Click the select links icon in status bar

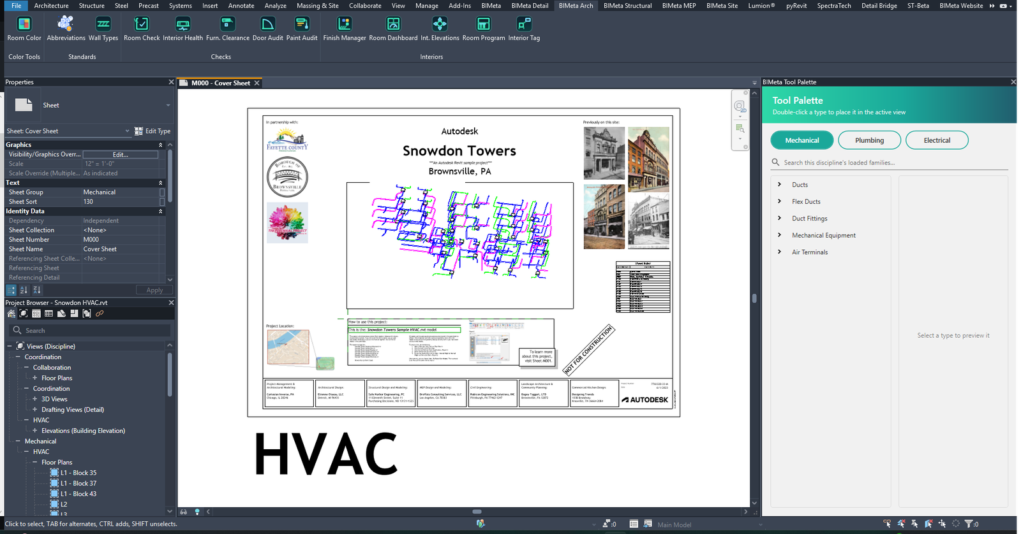[x=887, y=524]
